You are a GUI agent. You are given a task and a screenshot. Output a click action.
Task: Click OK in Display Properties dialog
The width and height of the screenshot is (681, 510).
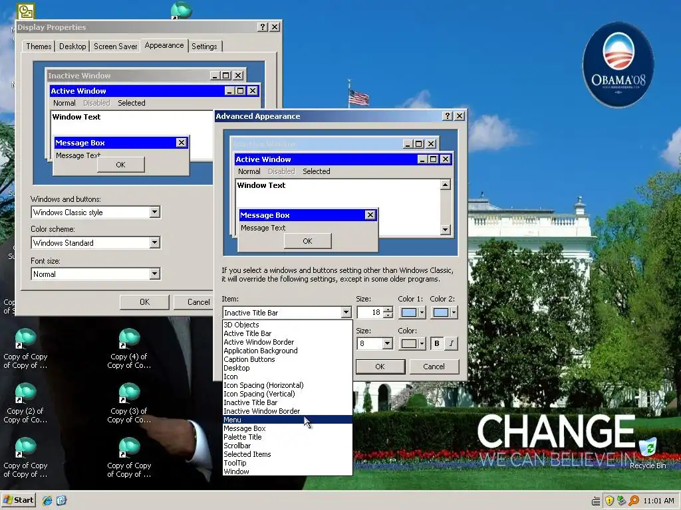(144, 302)
